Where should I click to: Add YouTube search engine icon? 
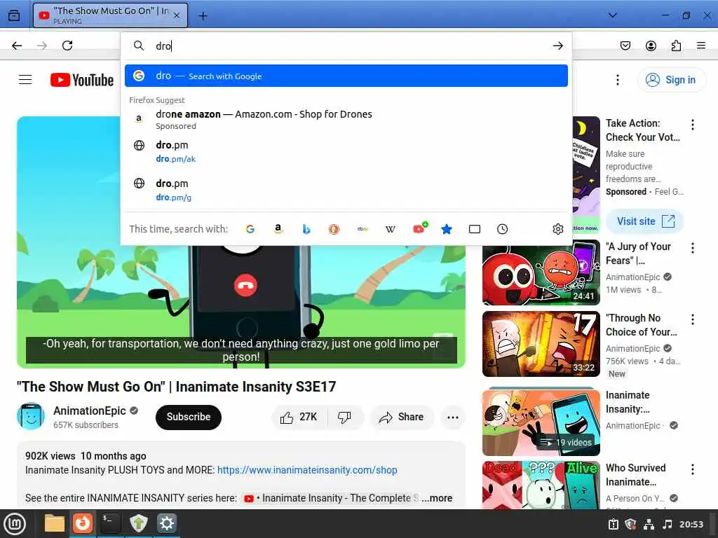coord(419,228)
